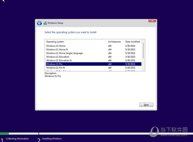Select Windows 11 Education row
This screenshot has width=193, height=142.
point(94,57)
